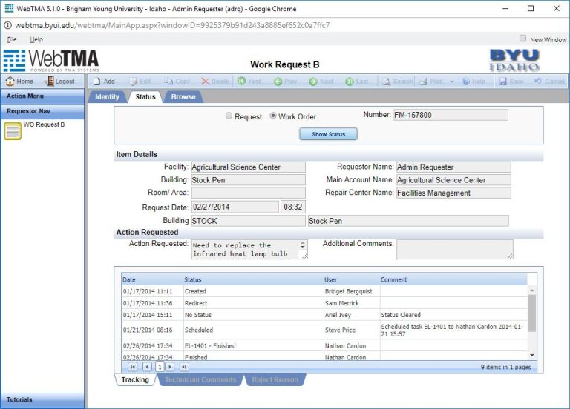570x409 pixels.
Task: Open Help from the toolbar
Action: pos(474,82)
